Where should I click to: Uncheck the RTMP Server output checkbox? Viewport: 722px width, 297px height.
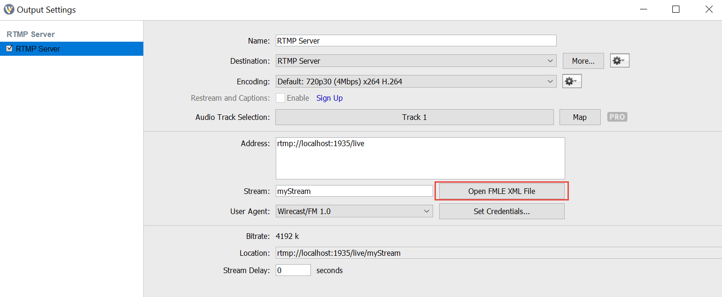click(x=9, y=48)
